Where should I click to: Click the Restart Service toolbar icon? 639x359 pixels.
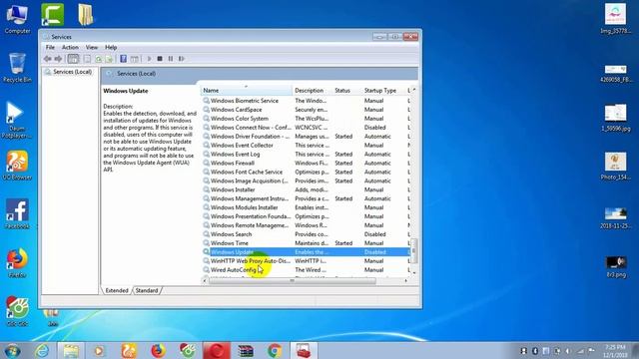pos(182,59)
